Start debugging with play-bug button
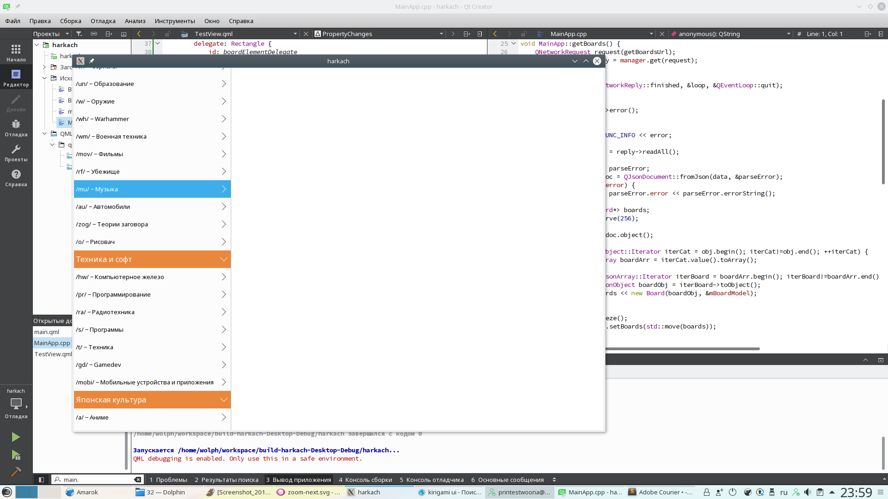Screen dimensions: 888x499 (16, 455)
